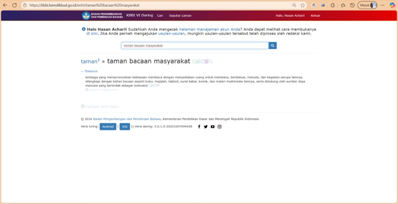The width and height of the screenshot is (398, 204).
Task: Open the Seputar Laman menu
Action: [180, 15]
